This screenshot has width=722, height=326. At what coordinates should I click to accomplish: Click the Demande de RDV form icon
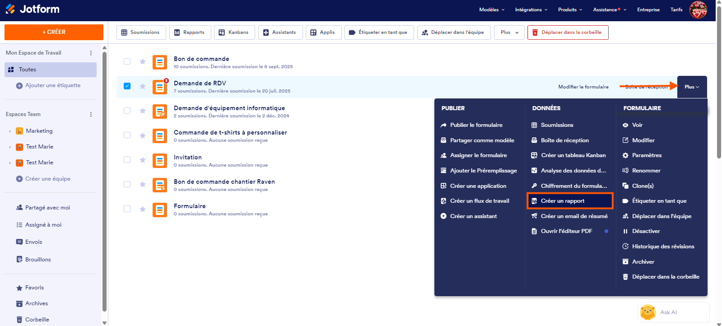click(160, 87)
